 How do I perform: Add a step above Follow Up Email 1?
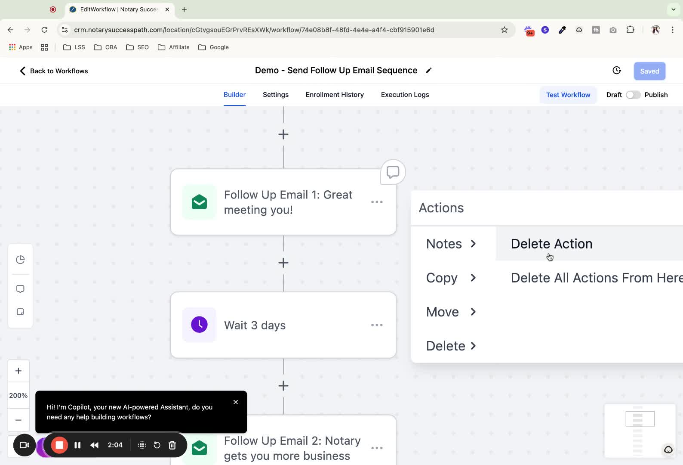283,134
